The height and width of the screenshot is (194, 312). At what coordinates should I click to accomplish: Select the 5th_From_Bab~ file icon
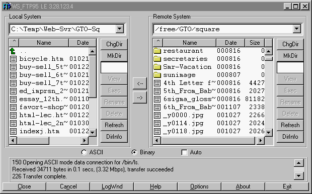(157, 91)
